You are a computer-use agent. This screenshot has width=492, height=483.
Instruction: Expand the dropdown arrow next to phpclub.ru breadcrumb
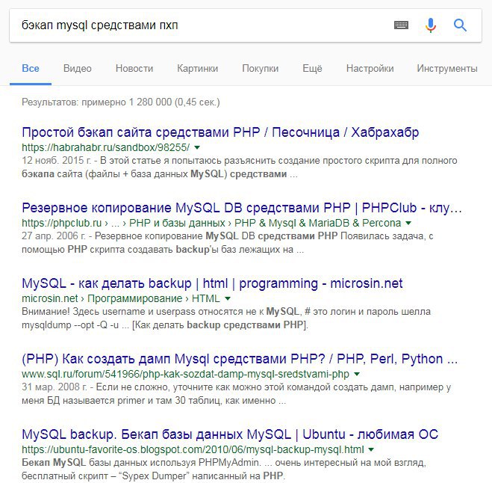point(408,223)
